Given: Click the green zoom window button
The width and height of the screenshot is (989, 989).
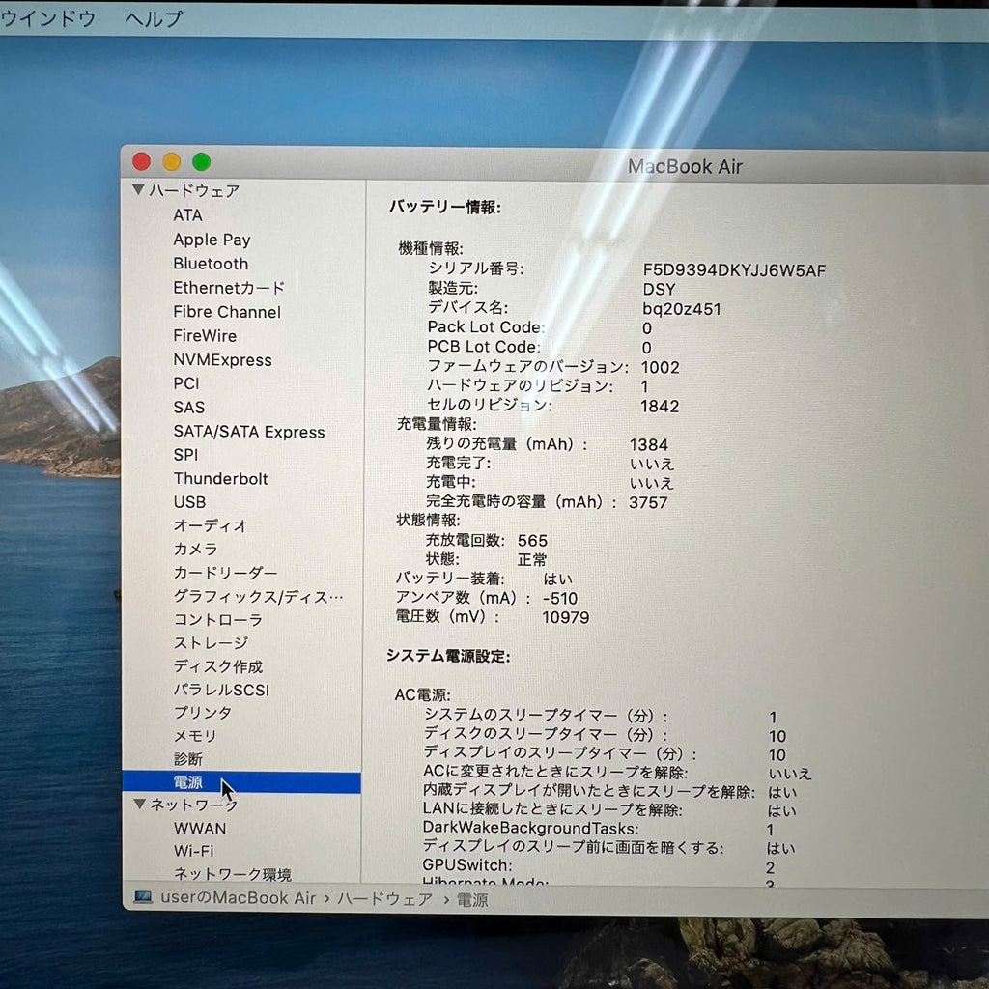Looking at the screenshot, I should coord(202,162).
